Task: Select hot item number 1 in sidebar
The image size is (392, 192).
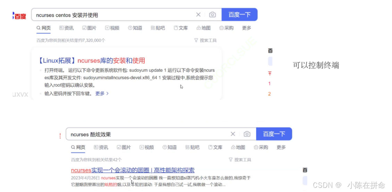Action: pyautogui.click(x=269, y=83)
